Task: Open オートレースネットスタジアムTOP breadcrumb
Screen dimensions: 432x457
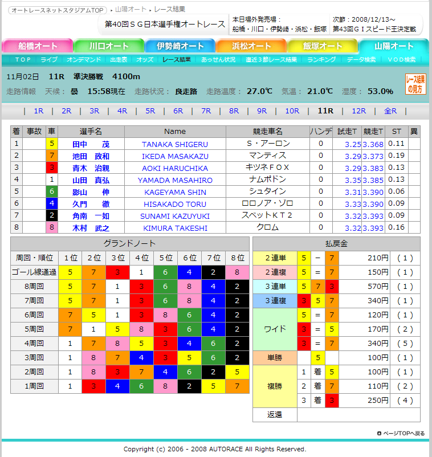Action: pos(58,10)
